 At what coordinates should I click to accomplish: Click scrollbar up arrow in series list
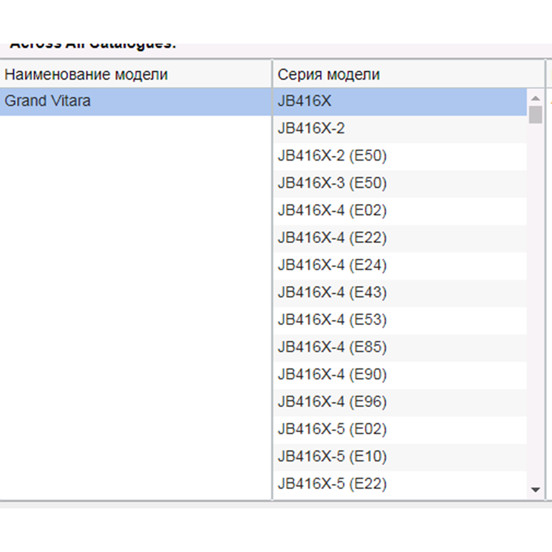(x=535, y=98)
